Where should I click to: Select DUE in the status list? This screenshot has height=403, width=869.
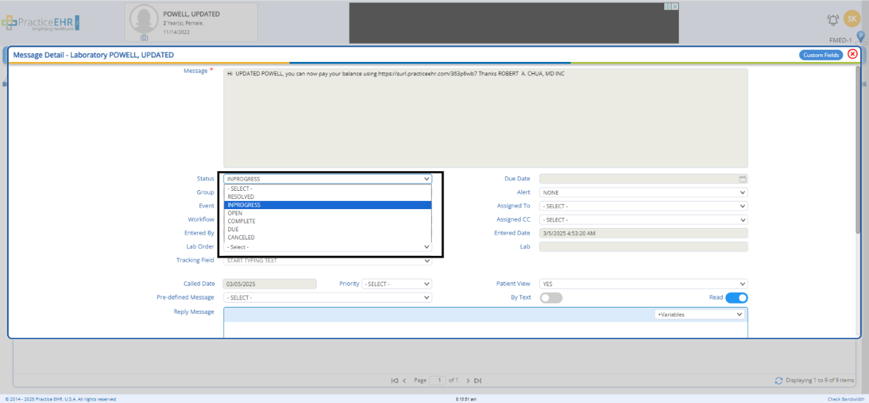(327, 229)
